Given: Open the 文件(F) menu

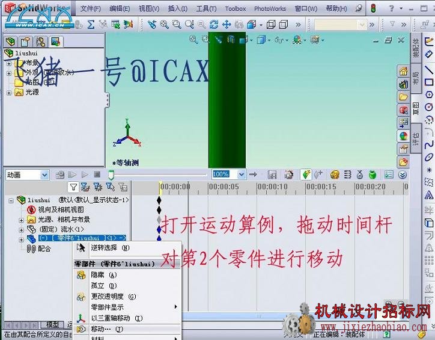Looking at the screenshot, I should [91, 8].
